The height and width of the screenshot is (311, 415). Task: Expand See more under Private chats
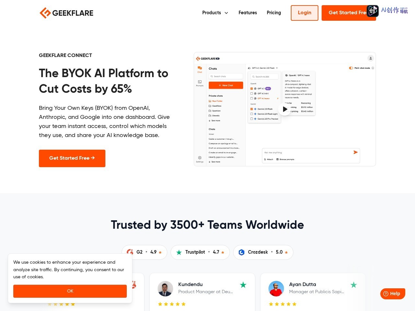pos(215,121)
